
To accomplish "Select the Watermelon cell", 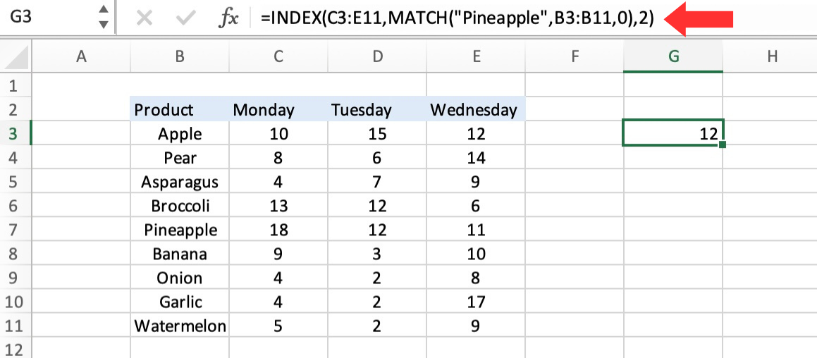I will (x=180, y=326).
